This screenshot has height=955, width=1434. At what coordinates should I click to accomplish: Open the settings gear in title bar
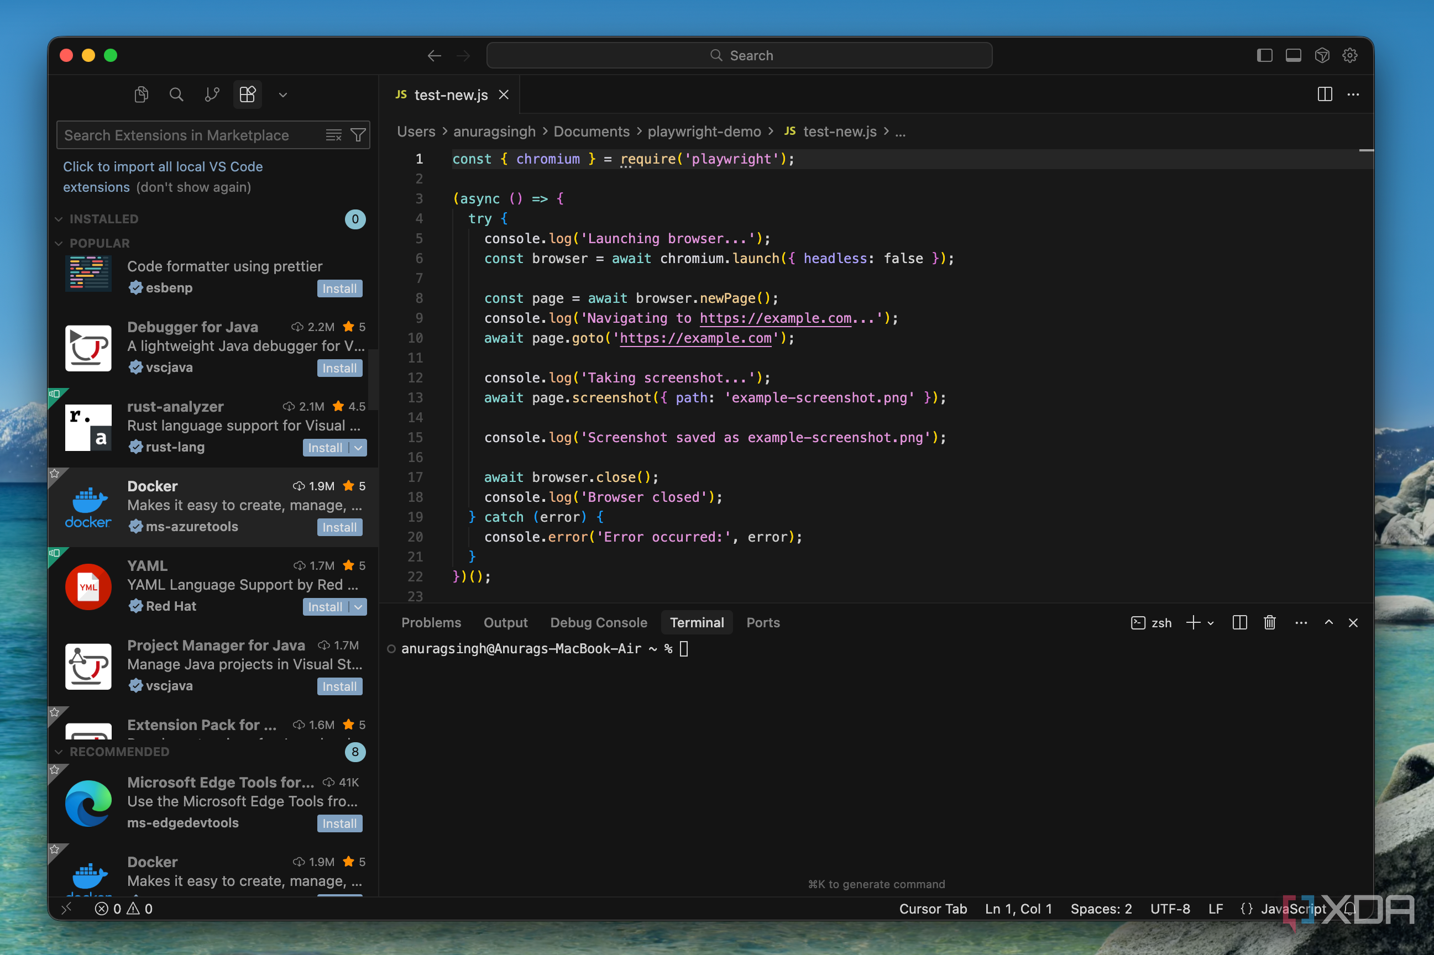[1349, 55]
